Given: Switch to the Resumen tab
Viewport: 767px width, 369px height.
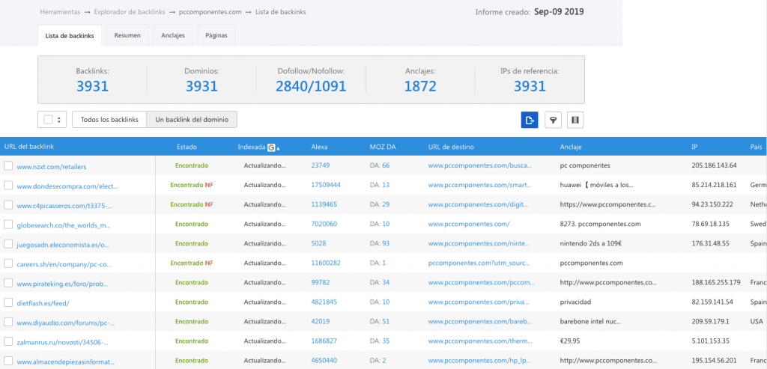Looking at the screenshot, I should pos(127,36).
